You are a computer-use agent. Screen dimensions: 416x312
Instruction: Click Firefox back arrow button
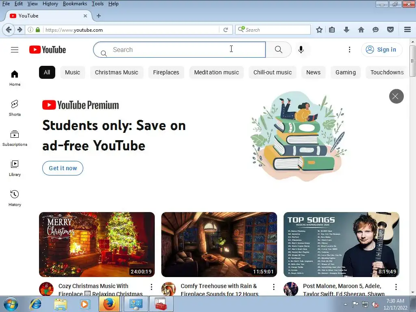(x=9, y=30)
